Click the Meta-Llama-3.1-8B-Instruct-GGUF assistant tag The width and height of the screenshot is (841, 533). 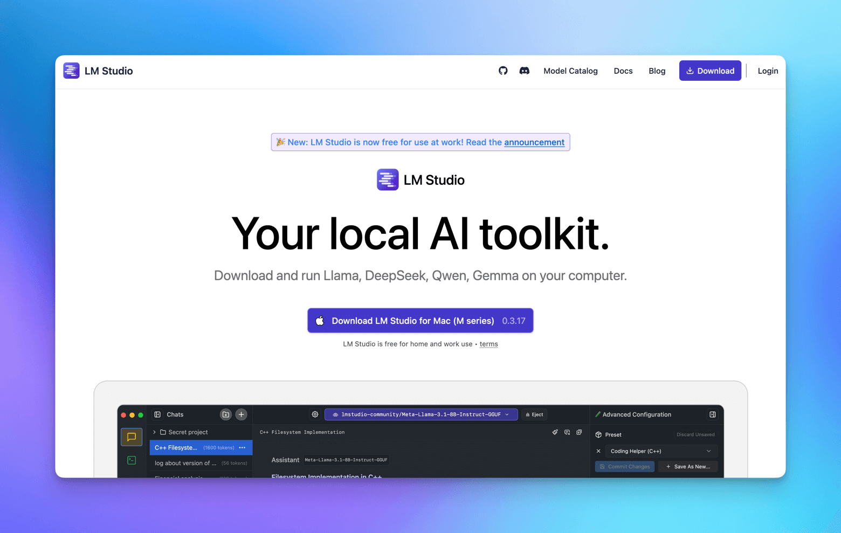[346, 460]
